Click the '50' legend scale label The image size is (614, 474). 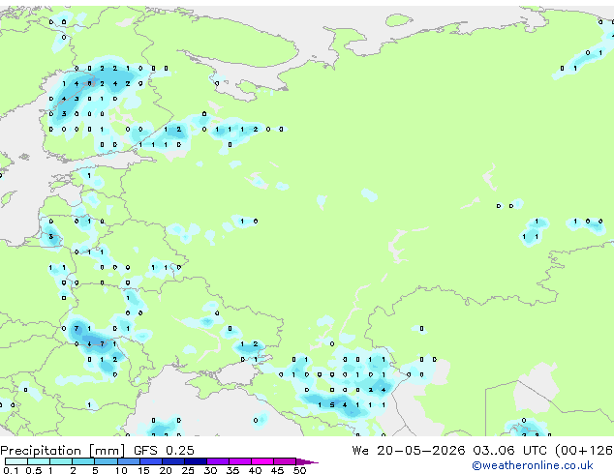(299, 470)
